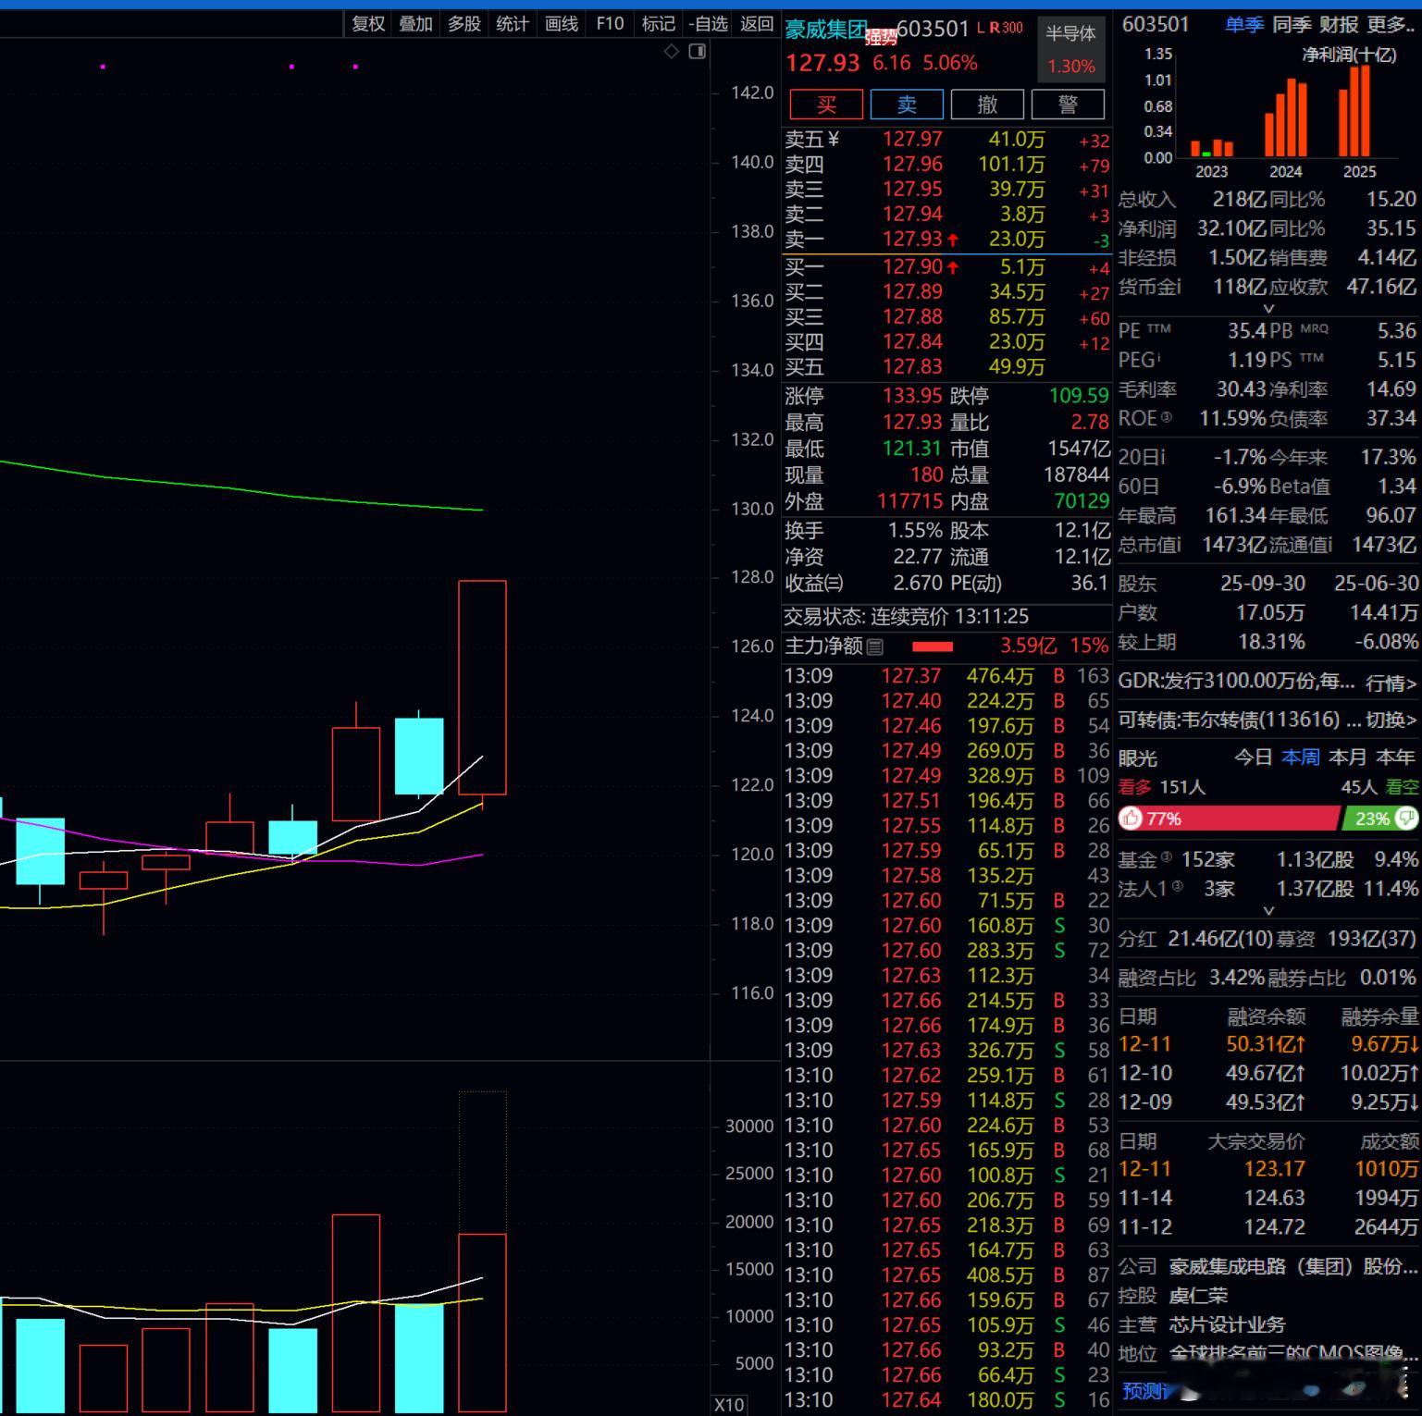Click the thumbs-up bullish vote icon
Viewport: 1422px width, 1416px height.
[1131, 819]
